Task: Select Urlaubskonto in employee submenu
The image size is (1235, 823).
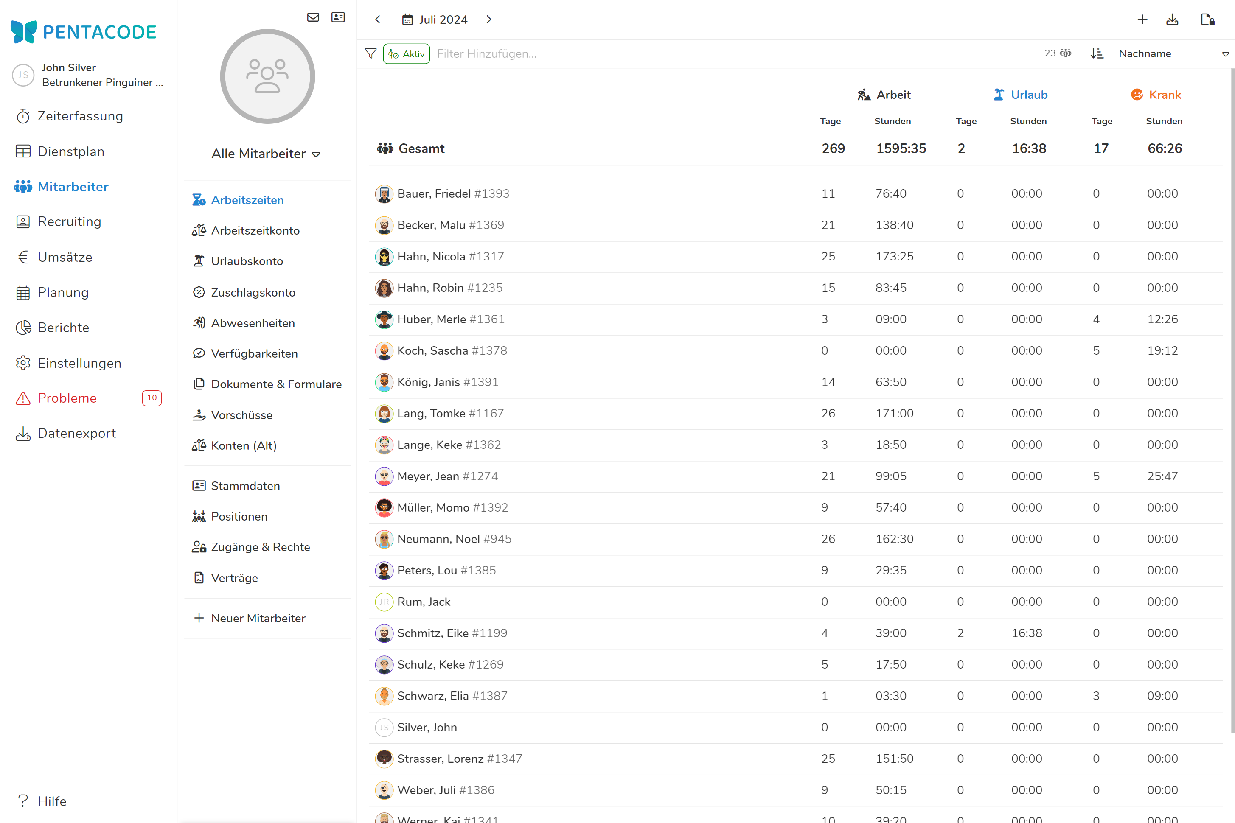Action: (x=247, y=261)
